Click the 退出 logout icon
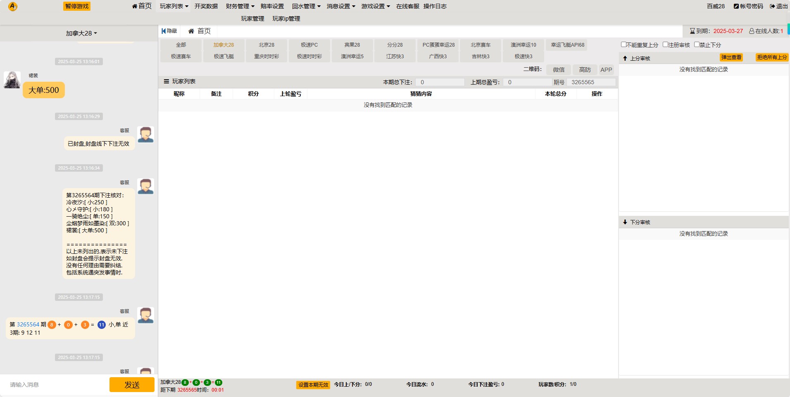The height and width of the screenshot is (397, 790). pos(772,6)
